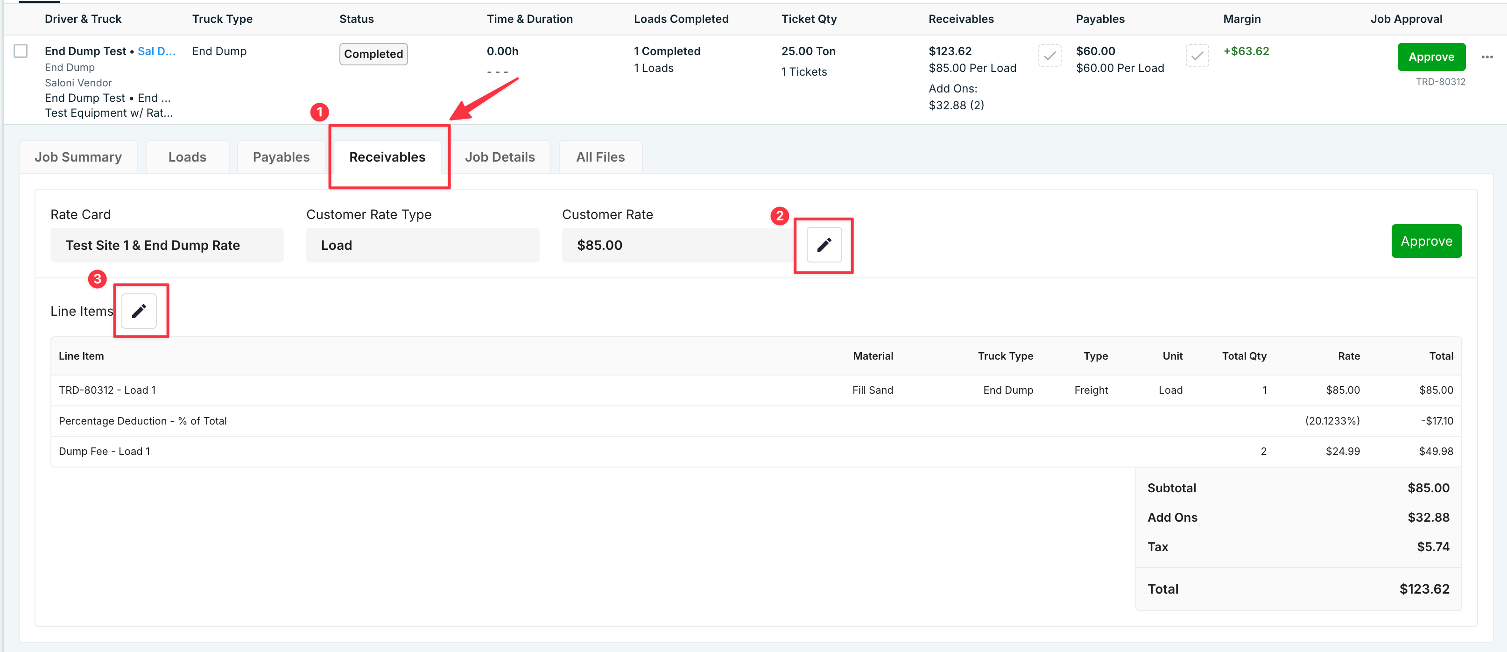
Task: Click the 1 Completed loads text
Action: 667,51
